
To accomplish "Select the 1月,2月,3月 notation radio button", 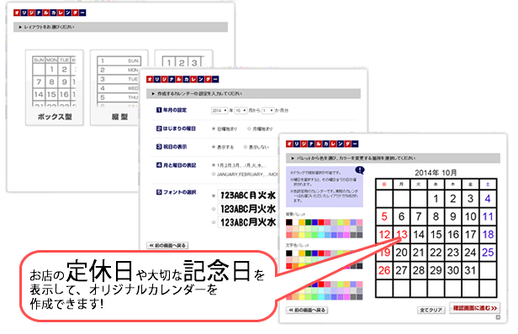I will tap(214, 165).
